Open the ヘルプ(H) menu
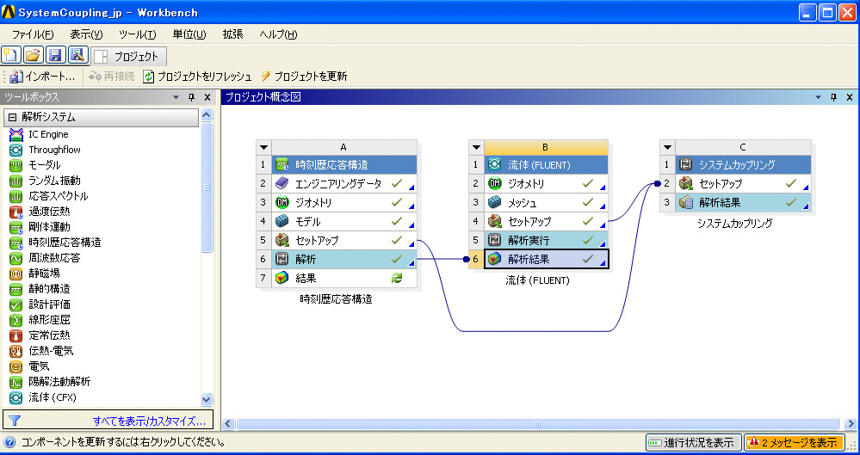 [x=278, y=34]
